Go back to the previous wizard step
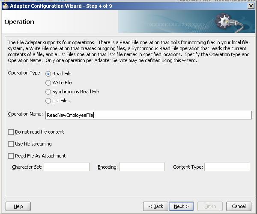Screen dimensions: 257x214 [x=156, y=206]
